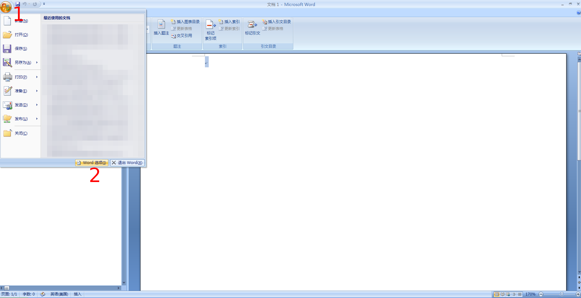Click 插入引文目录 in the ribbon

click(277, 22)
